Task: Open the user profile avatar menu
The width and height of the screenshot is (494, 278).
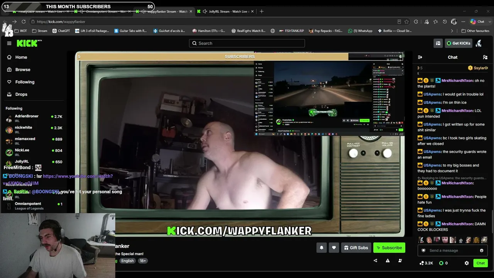Action: coord(479,43)
